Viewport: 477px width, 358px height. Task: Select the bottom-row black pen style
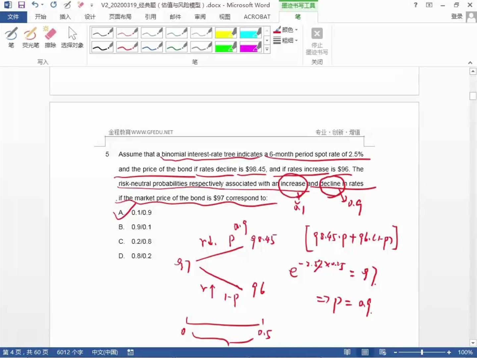point(102,47)
